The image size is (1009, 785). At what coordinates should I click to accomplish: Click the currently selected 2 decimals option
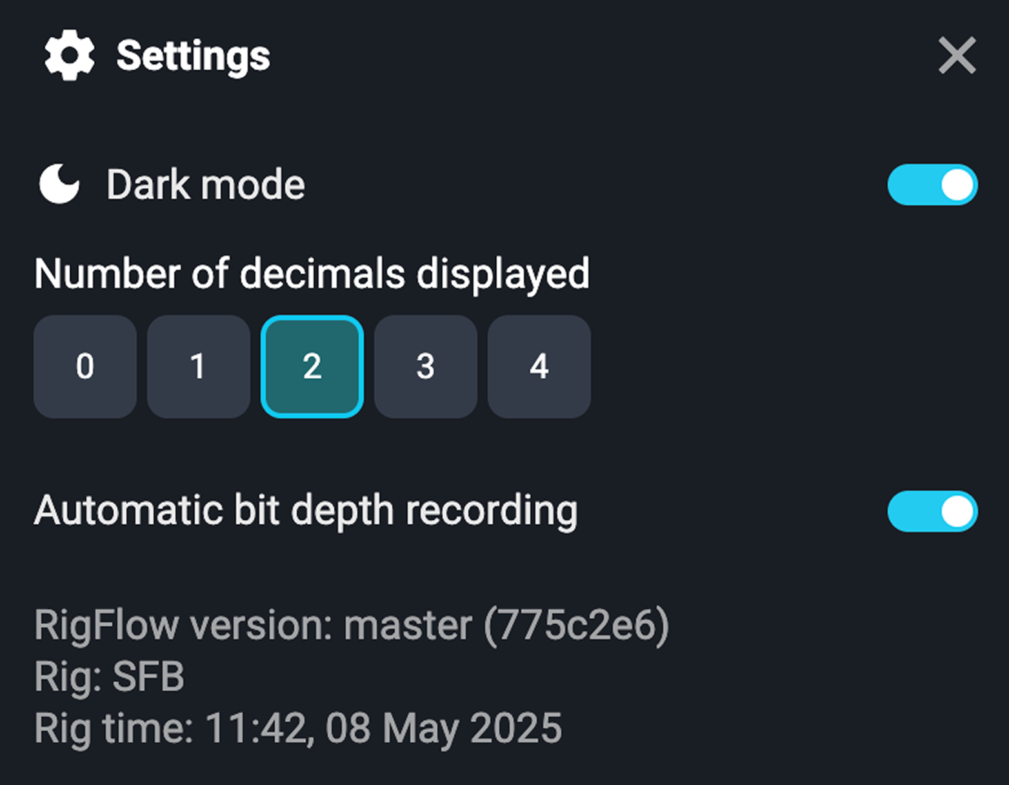pos(312,366)
